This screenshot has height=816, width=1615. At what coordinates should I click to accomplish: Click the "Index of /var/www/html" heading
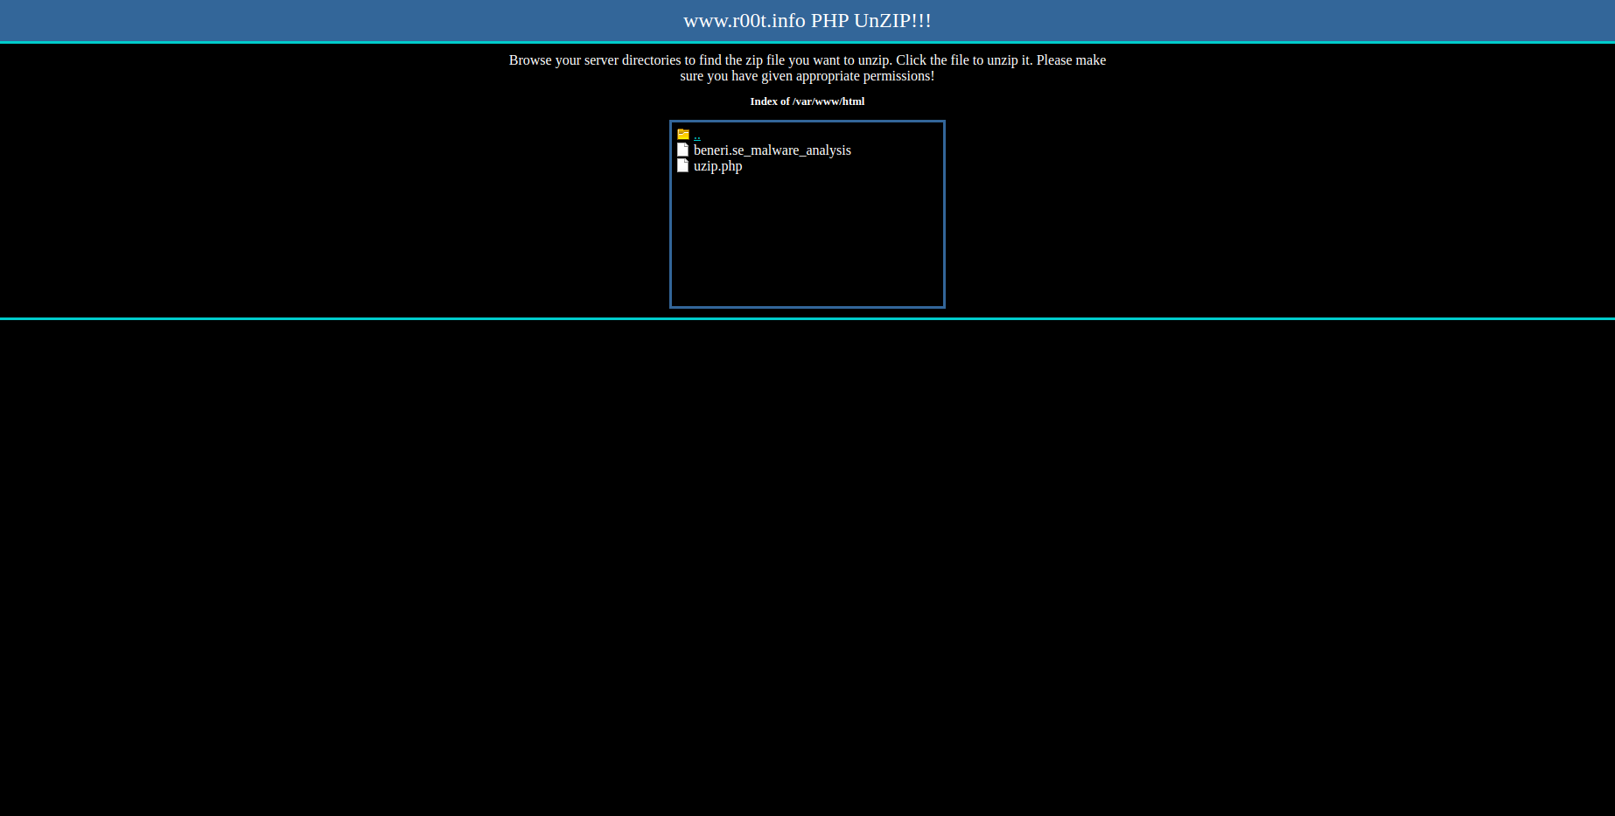[x=807, y=101]
